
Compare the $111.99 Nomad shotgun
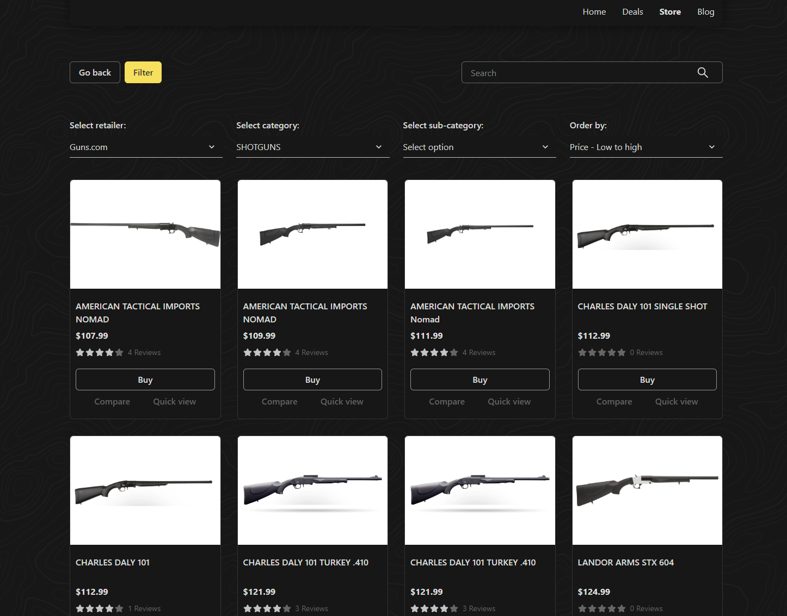(x=447, y=402)
